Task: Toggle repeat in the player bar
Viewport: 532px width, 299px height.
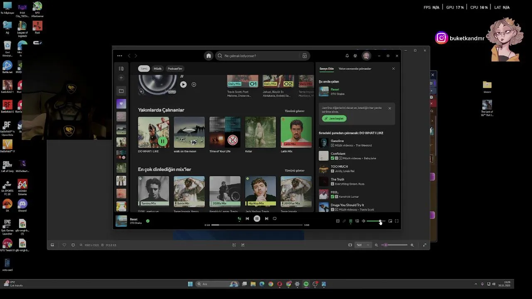Action: point(275,218)
